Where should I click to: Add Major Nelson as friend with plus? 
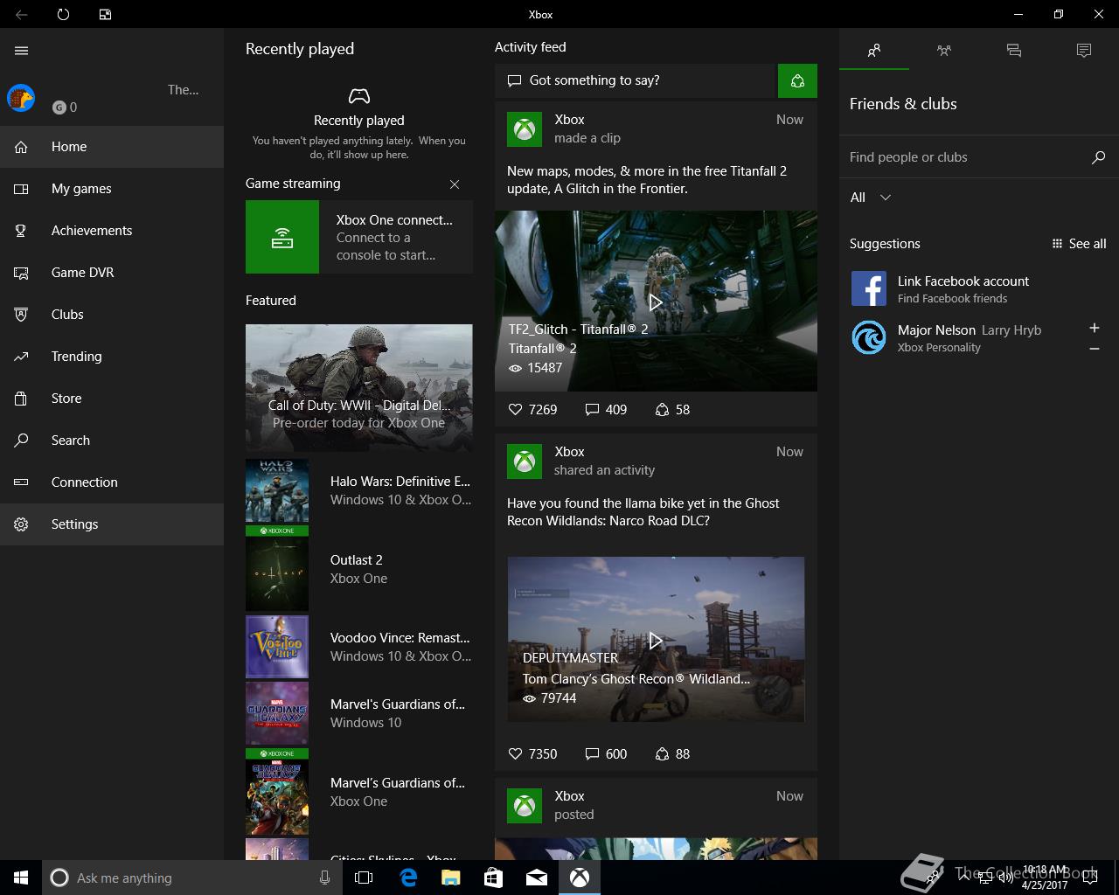1095,328
